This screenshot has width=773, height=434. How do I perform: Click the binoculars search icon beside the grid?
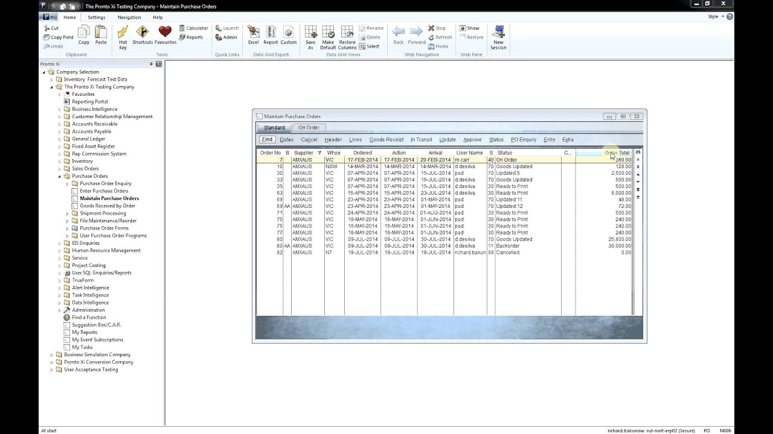(638, 153)
